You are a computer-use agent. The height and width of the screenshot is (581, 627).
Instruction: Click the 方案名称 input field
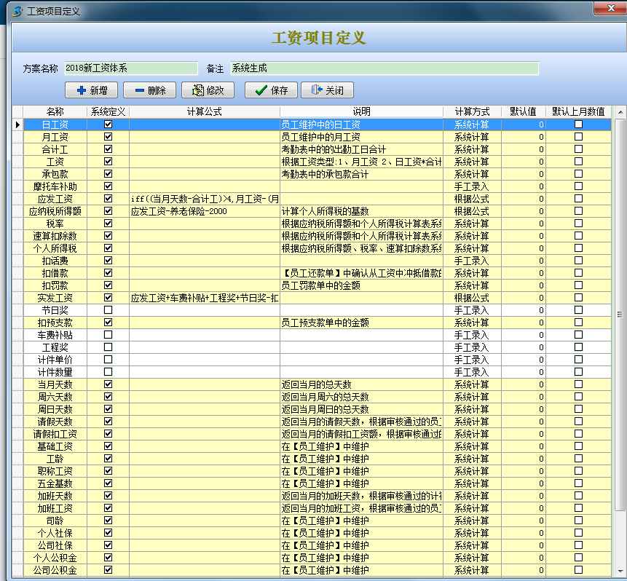tap(130, 68)
